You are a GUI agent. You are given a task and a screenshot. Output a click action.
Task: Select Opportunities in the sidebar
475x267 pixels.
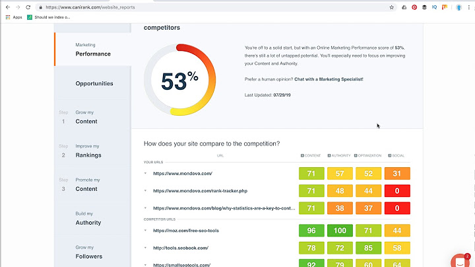coord(94,84)
